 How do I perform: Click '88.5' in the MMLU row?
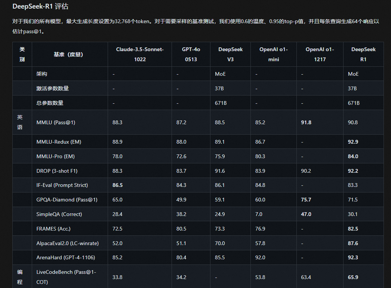point(220,122)
